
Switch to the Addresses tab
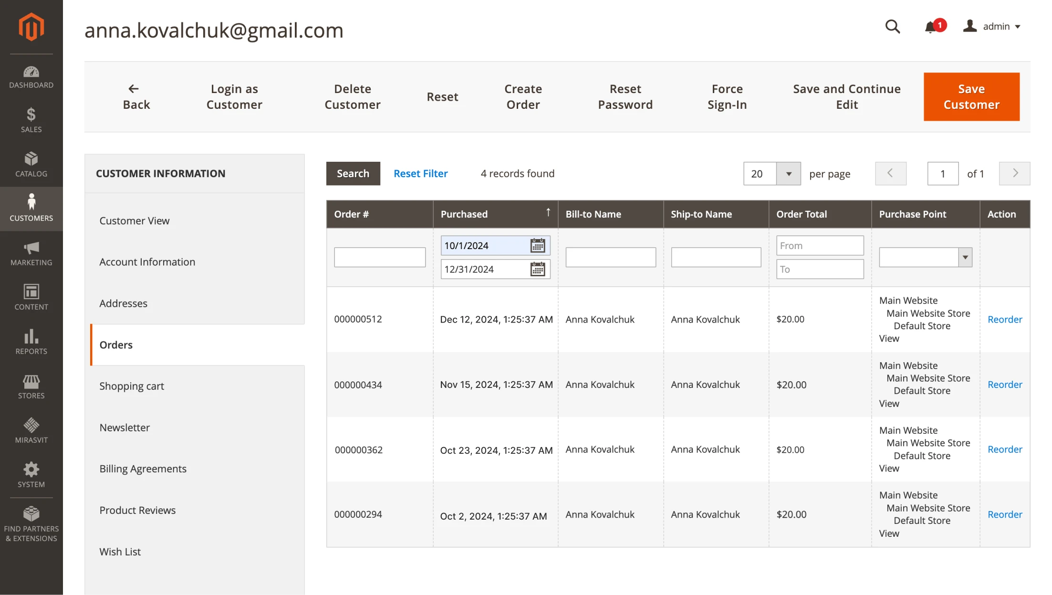pos(123,303)
